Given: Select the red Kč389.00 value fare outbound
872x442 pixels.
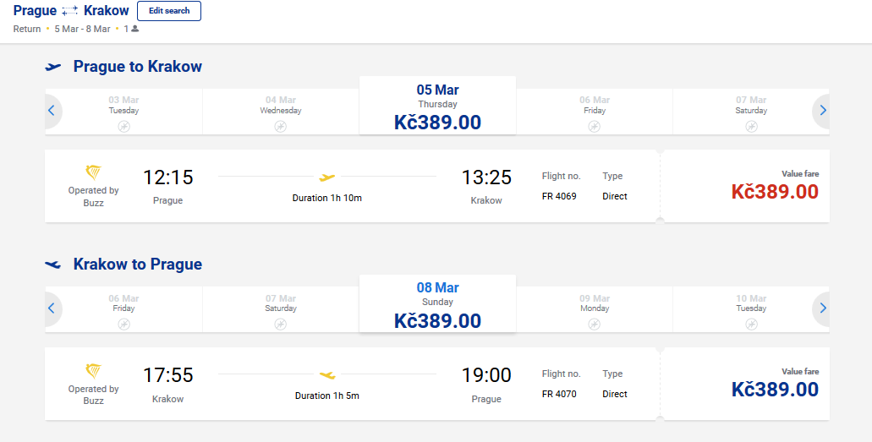Looking at the screenshot, I should [775, 192].
